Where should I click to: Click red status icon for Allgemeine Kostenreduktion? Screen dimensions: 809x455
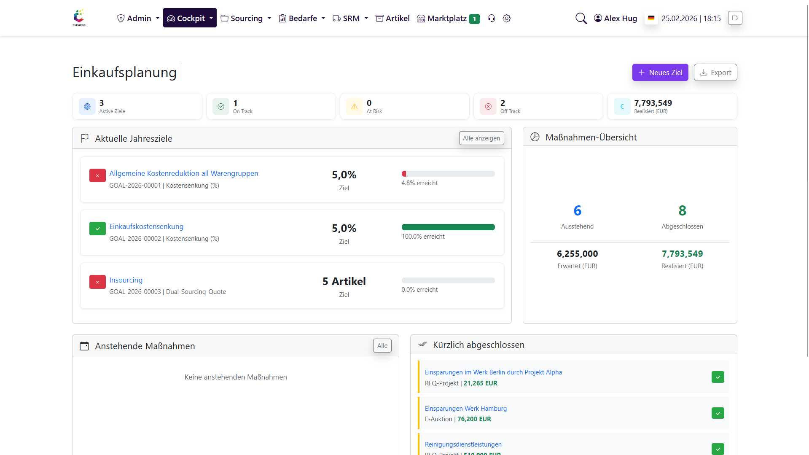tap(97, 175)
